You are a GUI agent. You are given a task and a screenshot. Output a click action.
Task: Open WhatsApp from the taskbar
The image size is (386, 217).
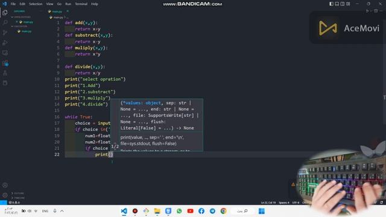pyautogui.click(x=179, y=211)
